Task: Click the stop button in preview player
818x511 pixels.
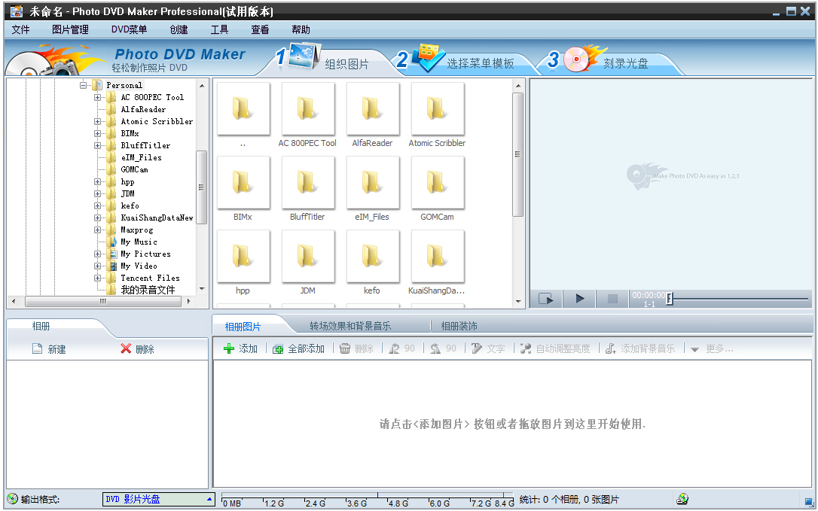Action: click(x=612, y=299)
